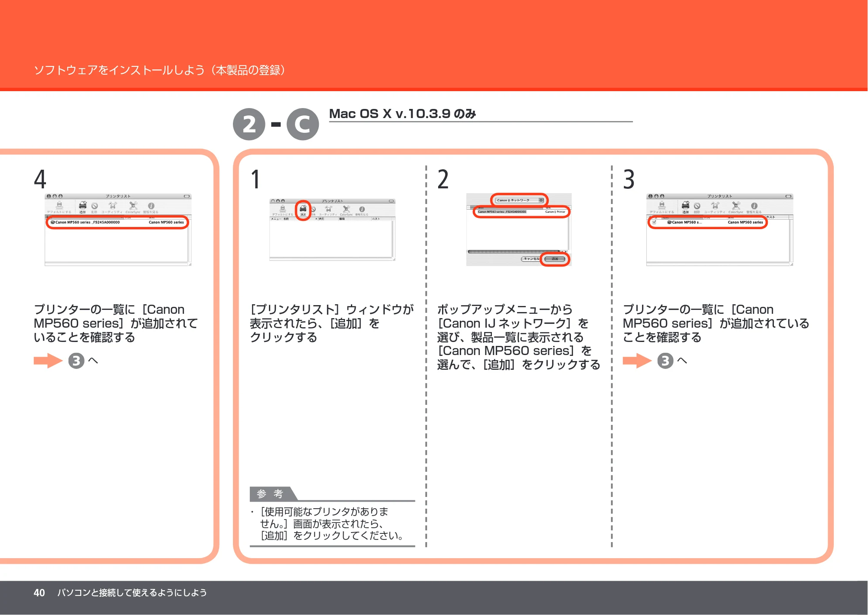
Task: Toggle toolbar pill button in step 4 window
Action: click(187, 196)
